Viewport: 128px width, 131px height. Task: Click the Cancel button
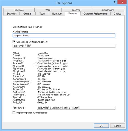(117, 126)
